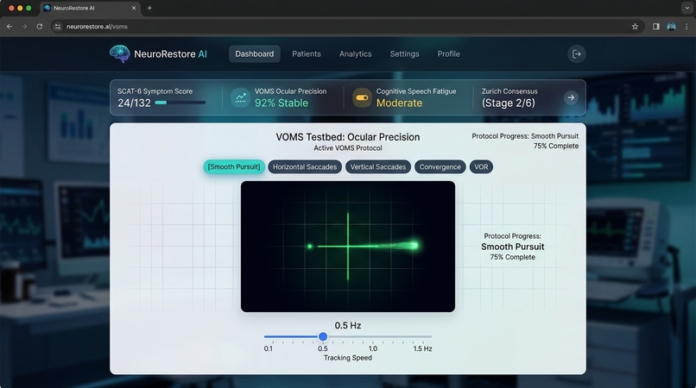696x388 pixels.
Task: Click the VOMS Testbed: Ocular Precision heading
Action: (x=347, y=137)
